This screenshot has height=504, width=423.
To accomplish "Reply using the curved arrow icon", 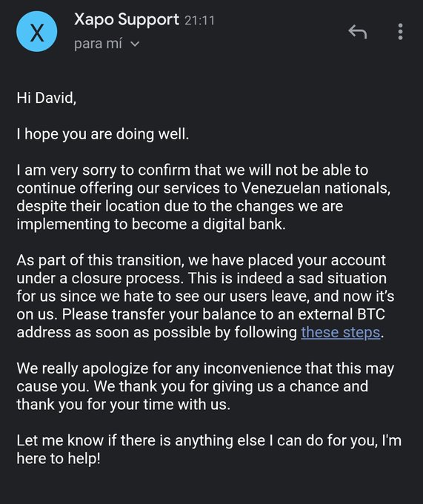I will pyautogui.click(x=358, y=31).
